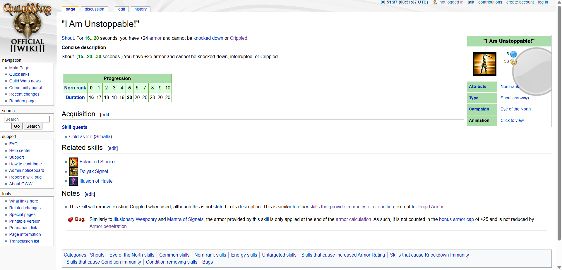Open Community portal

coord(26,88)
